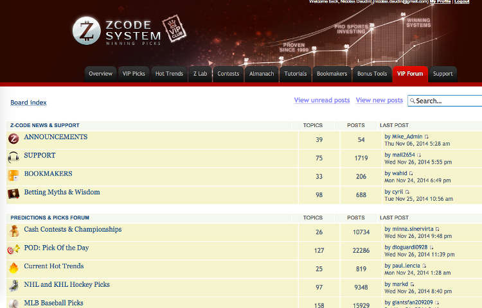The height and width of the screenshot is (308, 482).
Task: Click post count 22286
Action: 361,251
